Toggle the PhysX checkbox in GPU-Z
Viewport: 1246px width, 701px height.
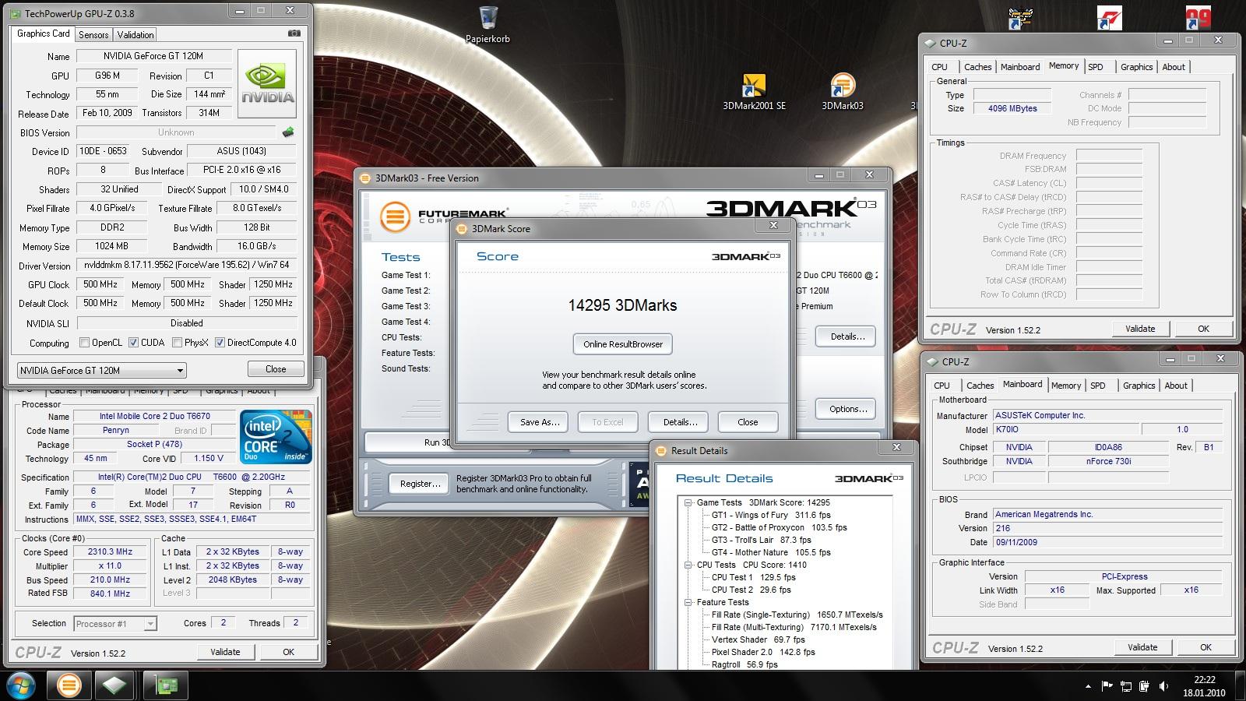(178, 342)
